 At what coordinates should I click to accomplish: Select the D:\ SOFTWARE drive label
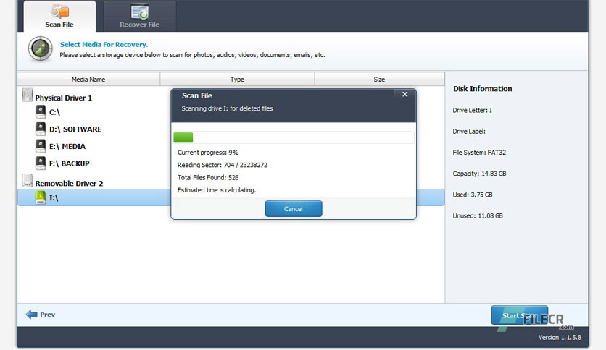[x=75, y=129]
